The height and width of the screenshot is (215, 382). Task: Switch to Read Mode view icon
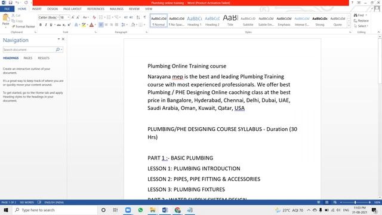pos(318,202)
